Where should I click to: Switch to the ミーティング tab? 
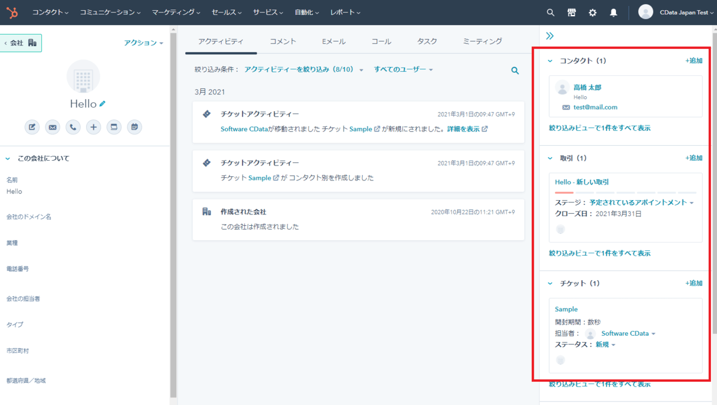(x=482, y=41)
